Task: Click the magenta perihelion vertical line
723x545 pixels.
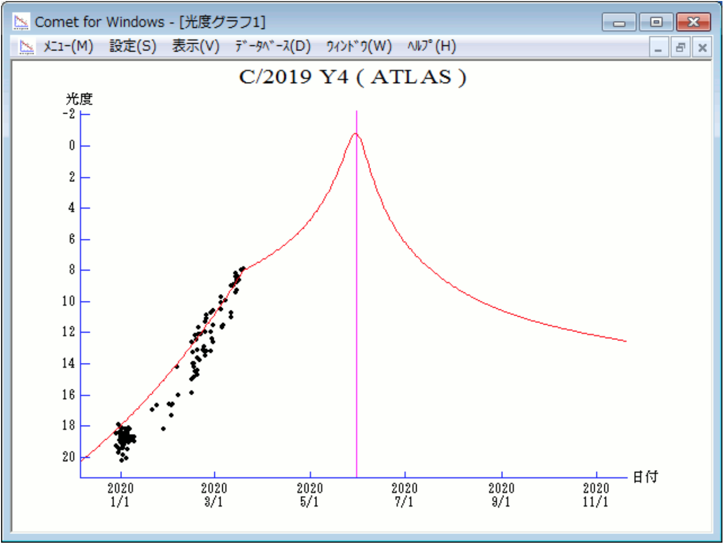Action: click(357, 316)
